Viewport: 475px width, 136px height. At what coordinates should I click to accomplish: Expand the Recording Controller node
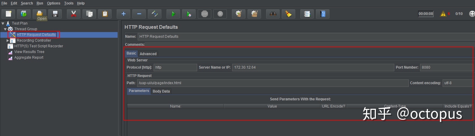[x=8, y=40]
